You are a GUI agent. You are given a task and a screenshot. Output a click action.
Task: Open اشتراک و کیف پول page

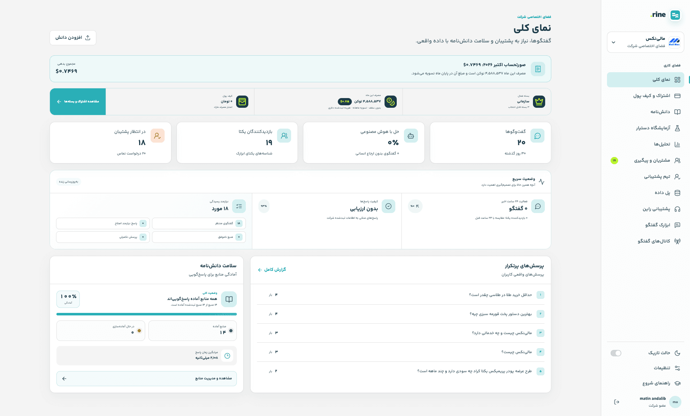point(645,96)
